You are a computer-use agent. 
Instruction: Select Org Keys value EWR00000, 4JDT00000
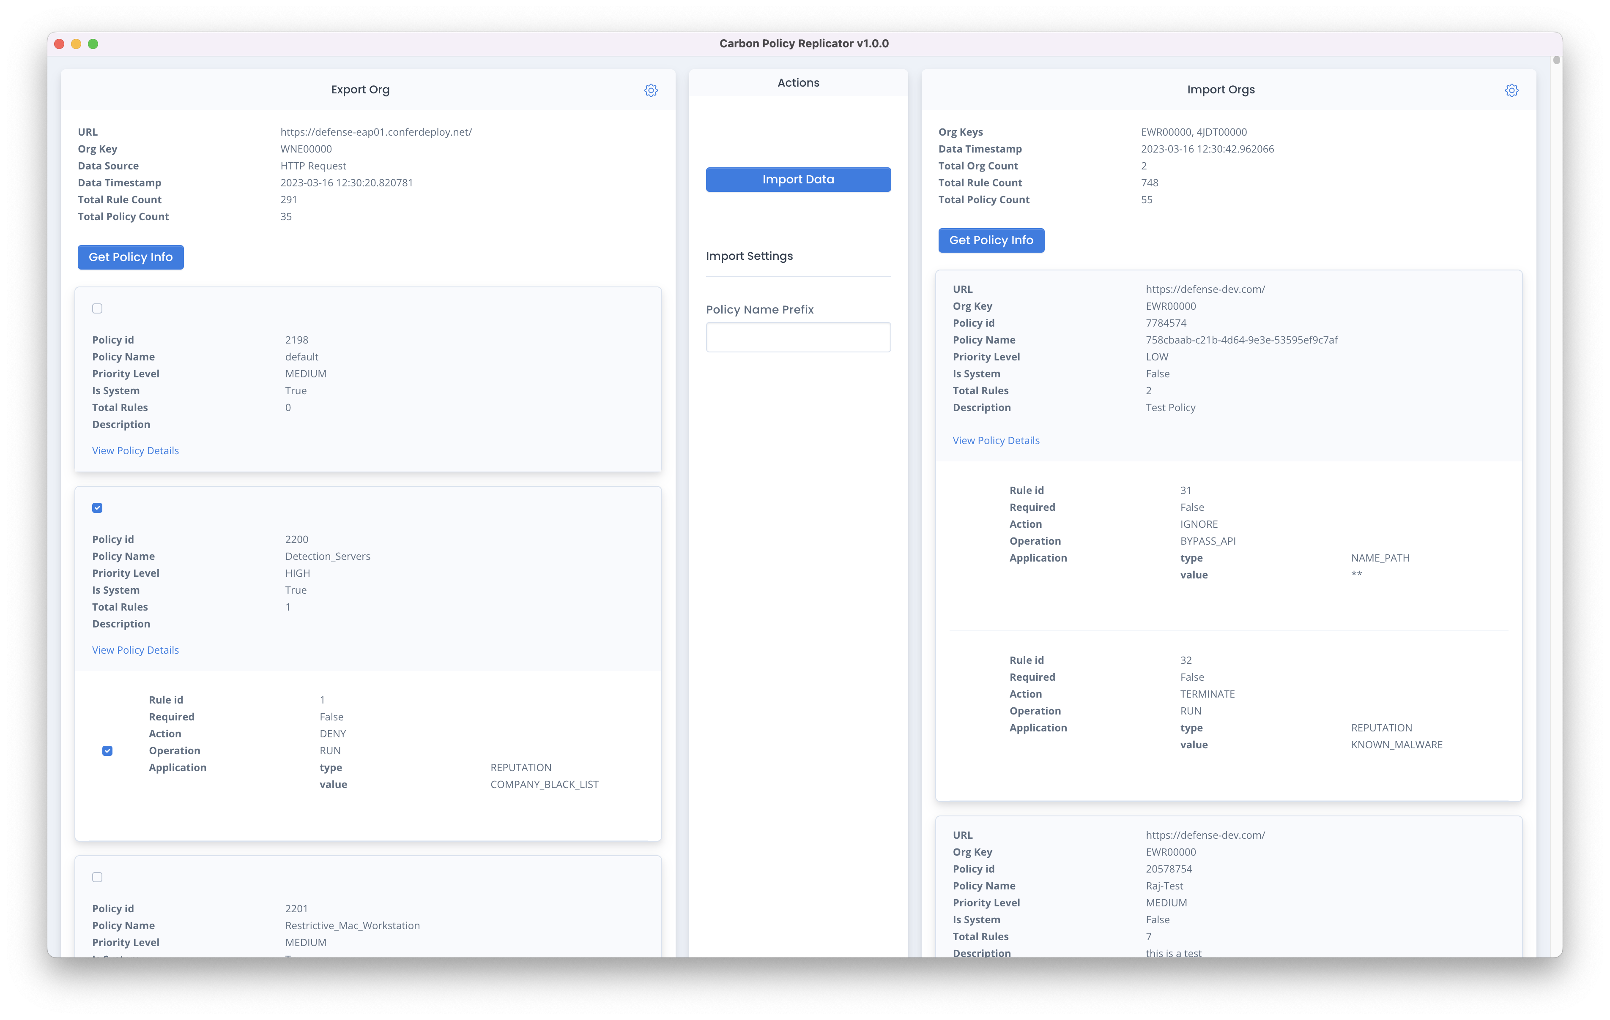click(1194, 132)
